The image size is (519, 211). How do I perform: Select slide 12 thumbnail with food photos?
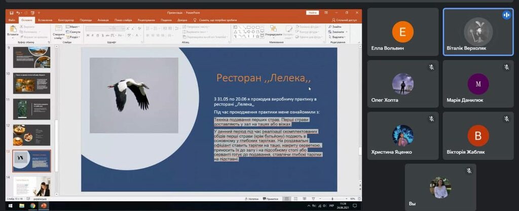(31, 134)
